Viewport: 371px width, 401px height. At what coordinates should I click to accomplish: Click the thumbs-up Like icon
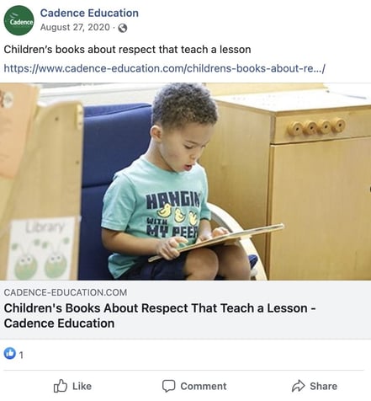point(61,386)
